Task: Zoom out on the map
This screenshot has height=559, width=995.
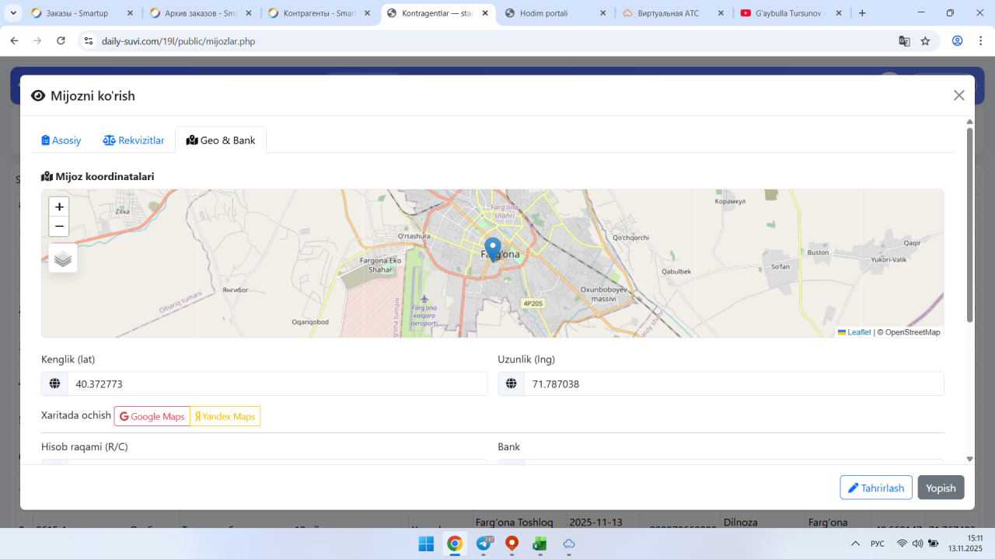Action: pyautogui.click(x=59, y=227)
